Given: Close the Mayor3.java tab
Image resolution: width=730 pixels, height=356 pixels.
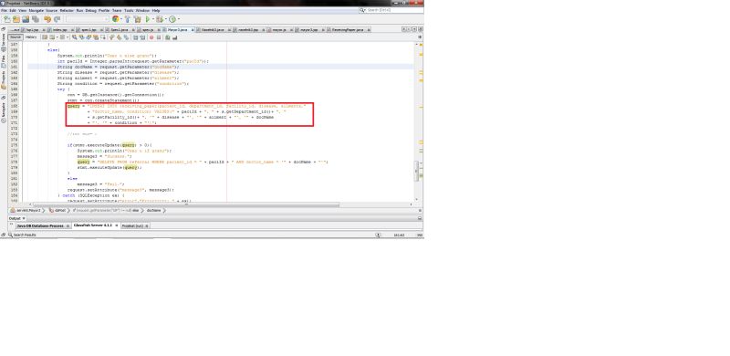Looking at the screenshot, I should (x=193, y=30).
